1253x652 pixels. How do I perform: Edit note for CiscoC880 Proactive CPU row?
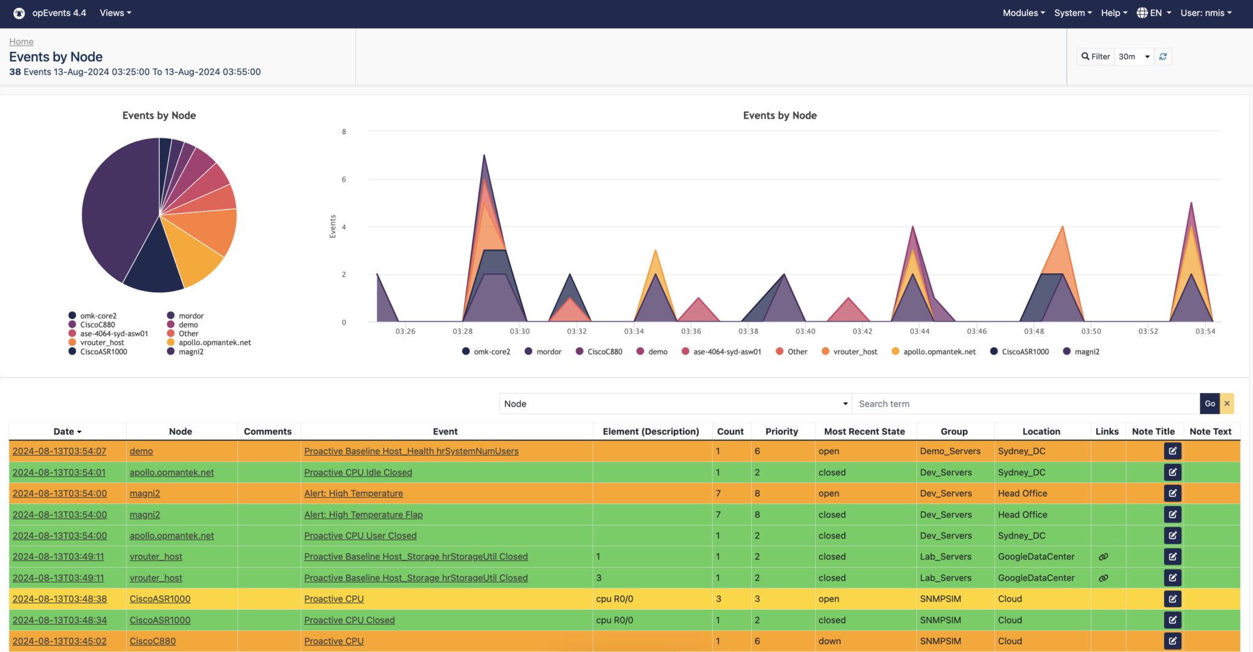[x=1172, y=641]
